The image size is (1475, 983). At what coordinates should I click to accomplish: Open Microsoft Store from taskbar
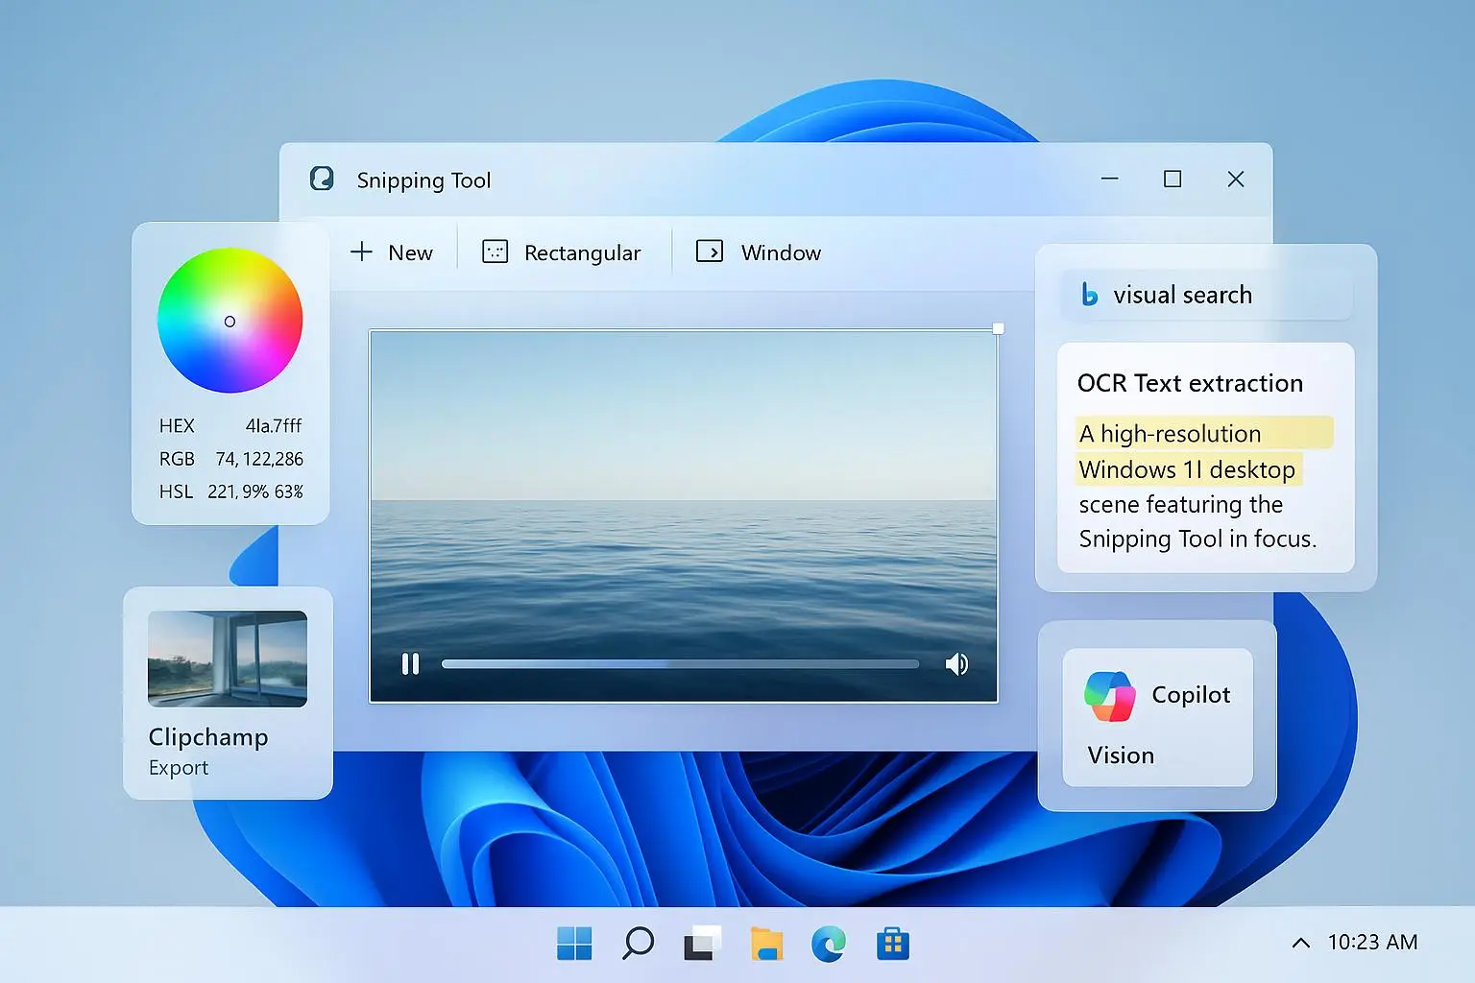tap(893, 944)
